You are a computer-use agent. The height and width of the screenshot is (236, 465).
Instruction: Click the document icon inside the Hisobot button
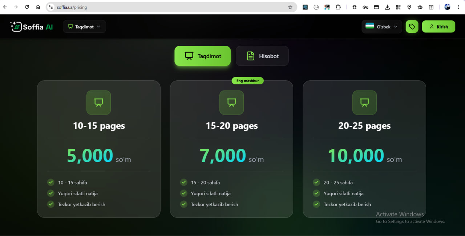pyautogui.click(x=250, y=56)
